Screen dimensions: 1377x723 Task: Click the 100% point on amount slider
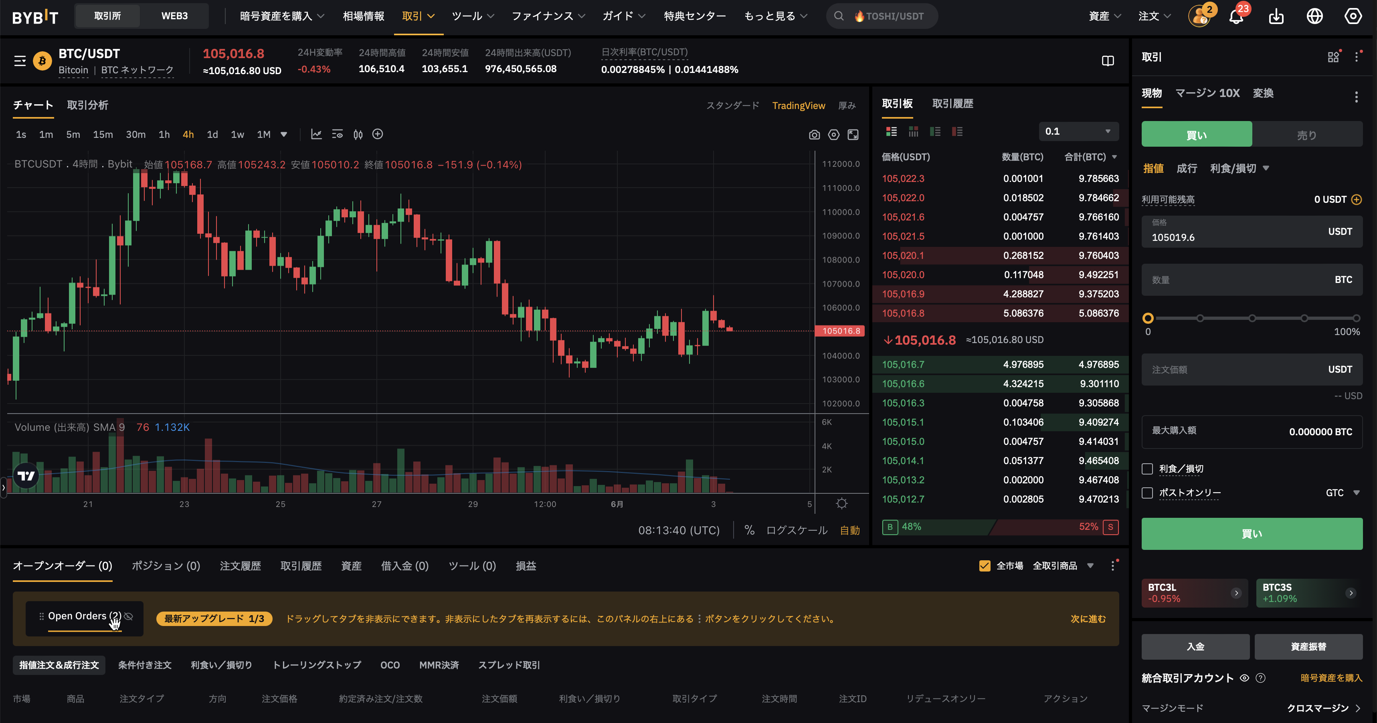(1357, 318)
